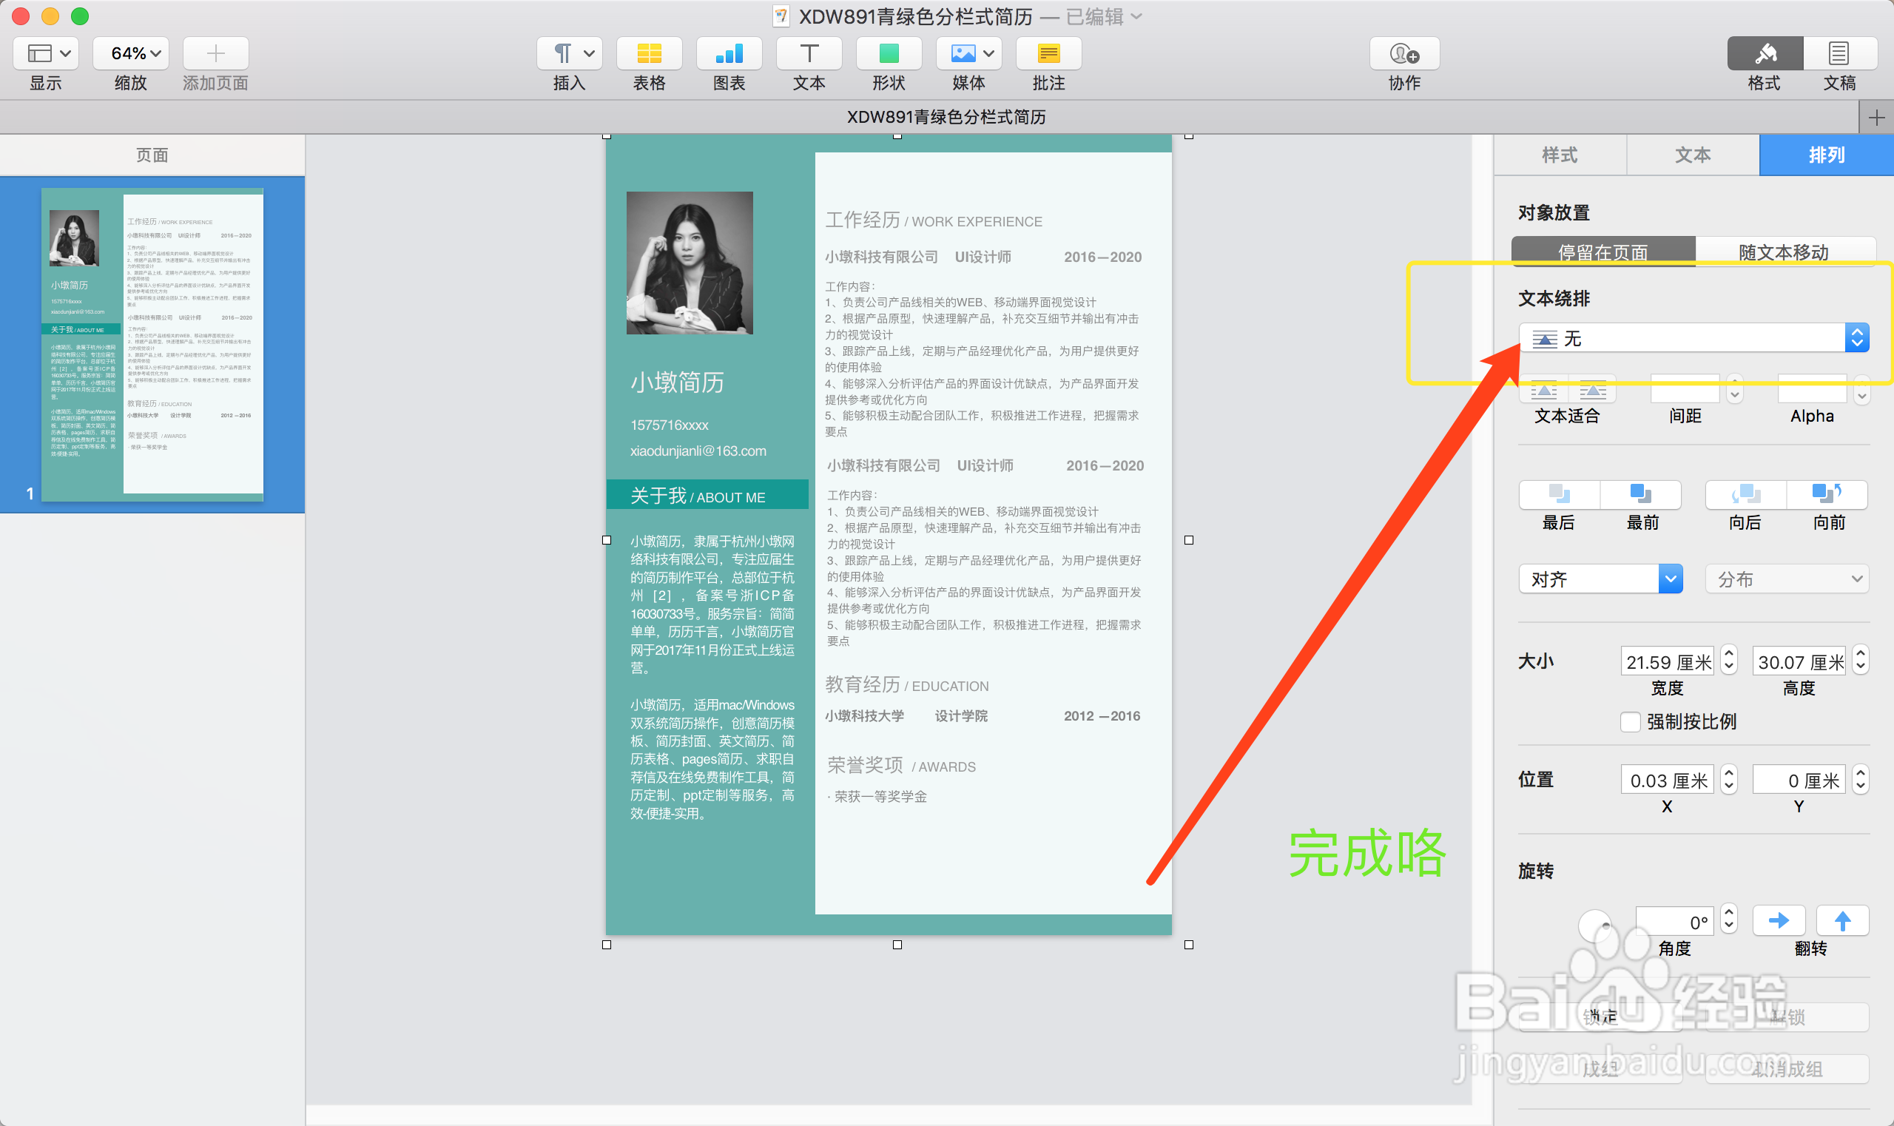Insert a Text box (文本)
The height and width of the screenshot is (1126, 1894).
809,54
